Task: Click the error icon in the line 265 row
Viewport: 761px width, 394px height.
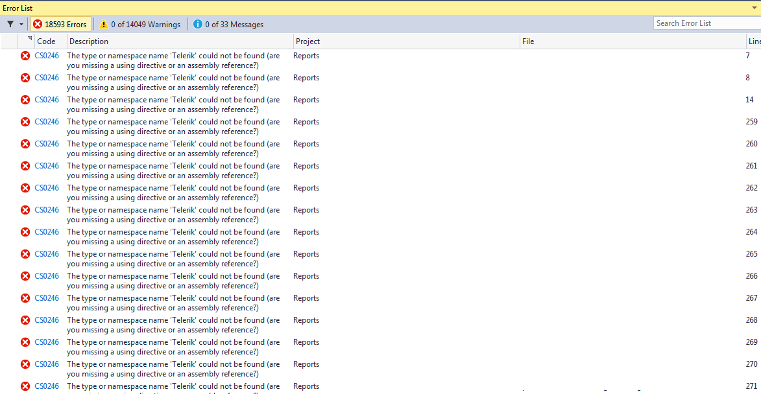Action: pyautogui.click(x=25, y=254)
